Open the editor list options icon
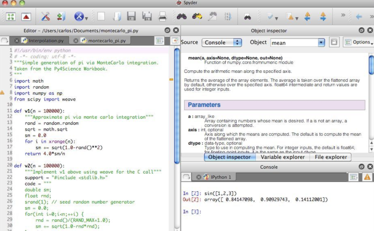Screen dimensions: 374x231 point(159,41)
